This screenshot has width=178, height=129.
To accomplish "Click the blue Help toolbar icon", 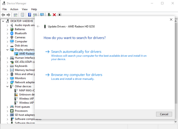I will (29, 15).
